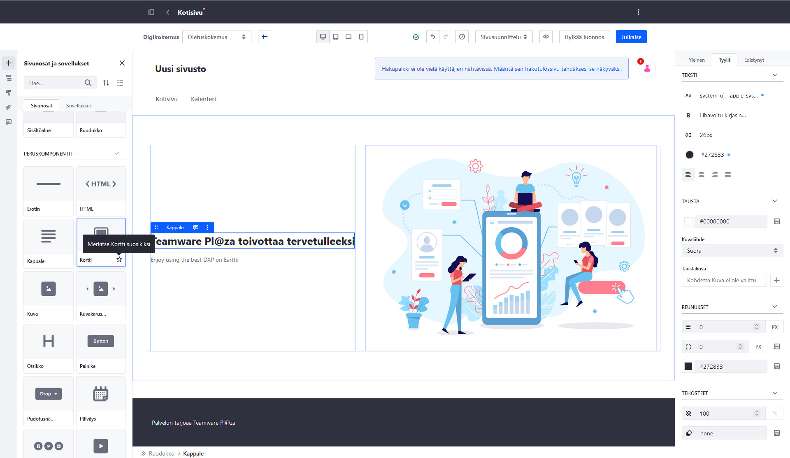The image size is (790, 458).
Task: Focus the Hae search field
Action: [60, 83]
